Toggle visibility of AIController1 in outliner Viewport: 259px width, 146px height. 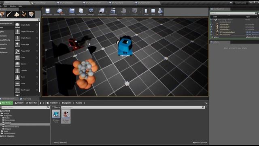(211, 24)
